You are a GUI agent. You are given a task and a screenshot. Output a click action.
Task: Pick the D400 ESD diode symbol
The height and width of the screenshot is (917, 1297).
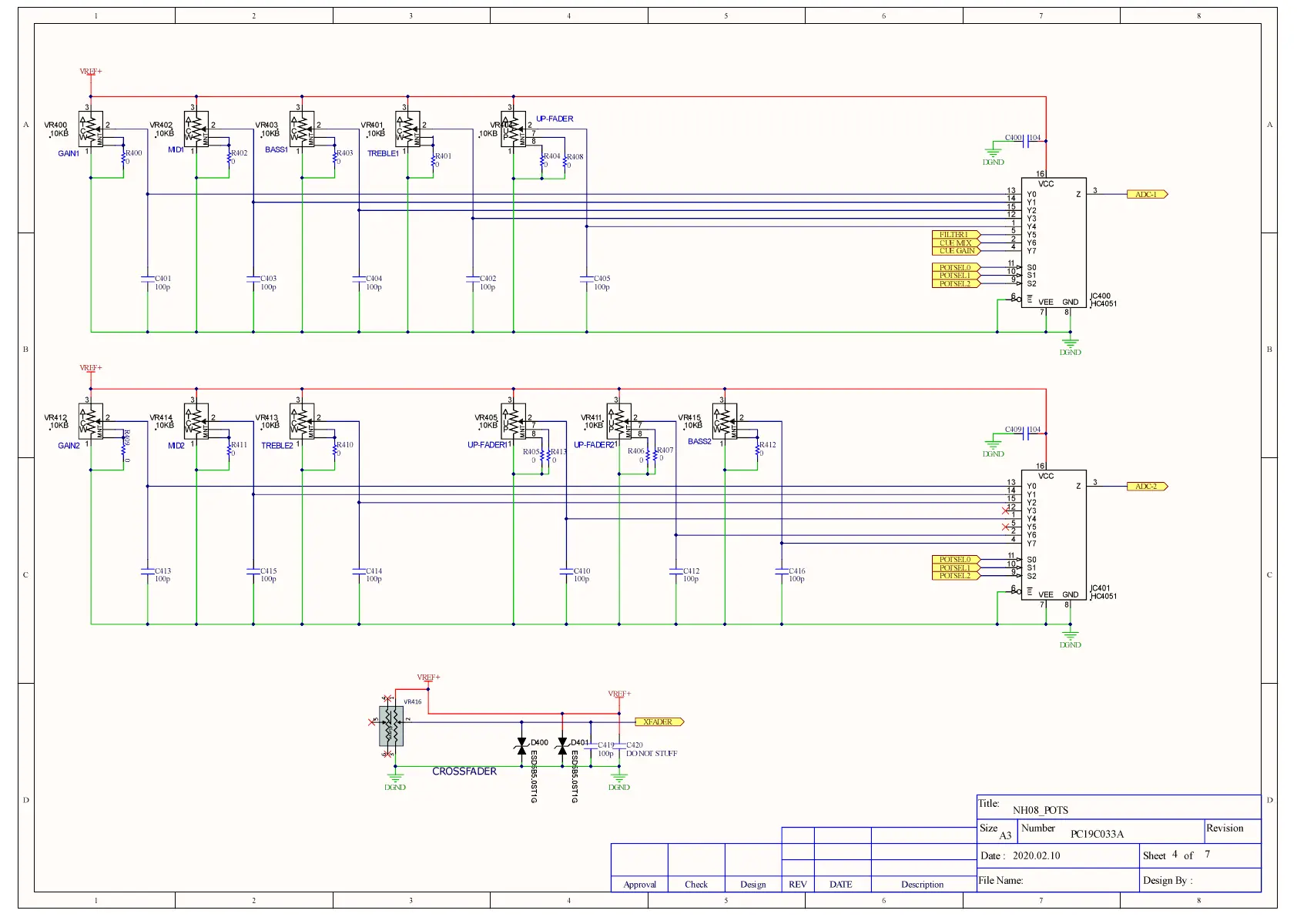pyautogui.click(x=521, y=746)
